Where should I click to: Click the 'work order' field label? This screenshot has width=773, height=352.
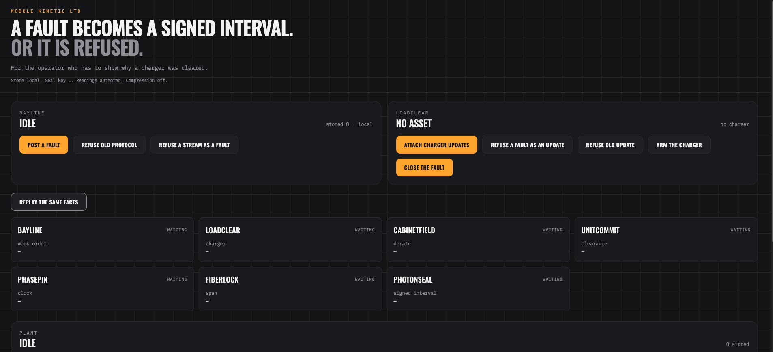32,244
